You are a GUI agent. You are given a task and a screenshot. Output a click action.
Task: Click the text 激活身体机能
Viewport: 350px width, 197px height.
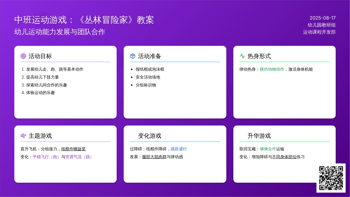coord(301,69)
